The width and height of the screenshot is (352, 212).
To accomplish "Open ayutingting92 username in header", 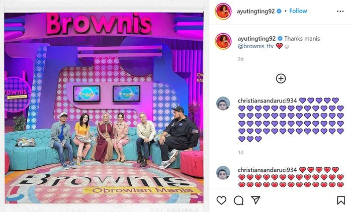I will pyautogui.click(x=255, y=11).
